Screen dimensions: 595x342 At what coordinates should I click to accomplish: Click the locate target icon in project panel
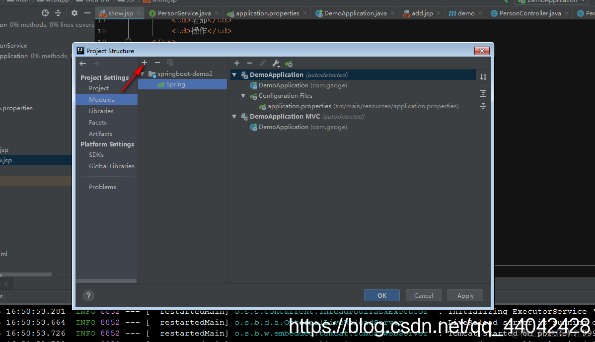pos(45,13)
